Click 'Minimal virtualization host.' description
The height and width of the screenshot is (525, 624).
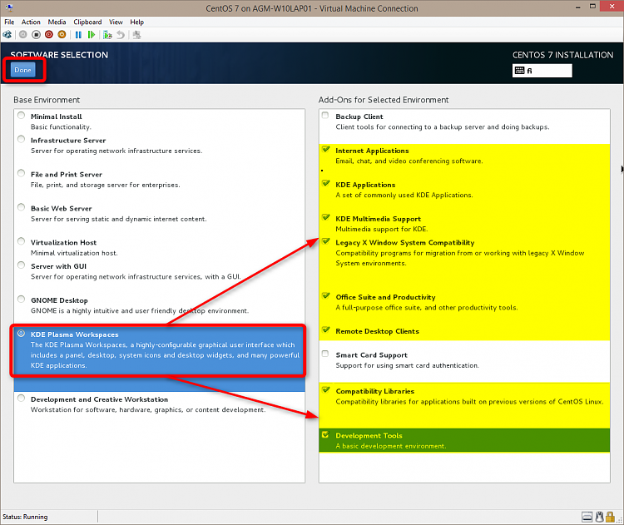(74, 253)
